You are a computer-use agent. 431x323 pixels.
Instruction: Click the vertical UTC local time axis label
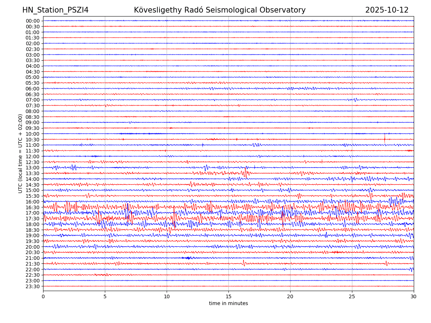20,153
